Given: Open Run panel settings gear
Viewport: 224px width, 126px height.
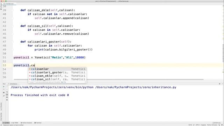Looking at the screenshot, I should (219, 84).
